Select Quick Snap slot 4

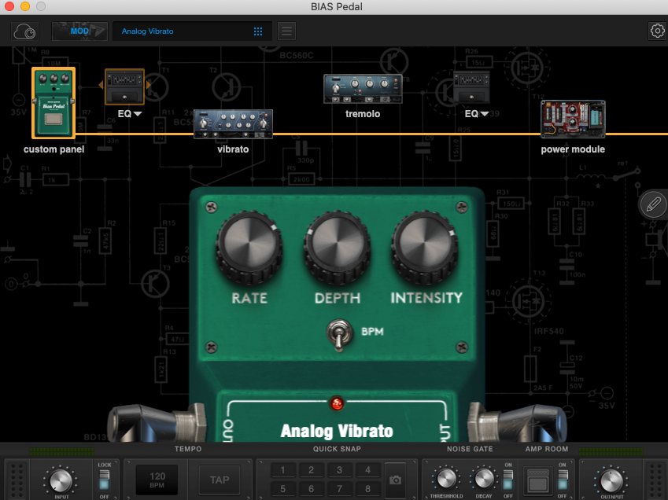click(367, 470)
